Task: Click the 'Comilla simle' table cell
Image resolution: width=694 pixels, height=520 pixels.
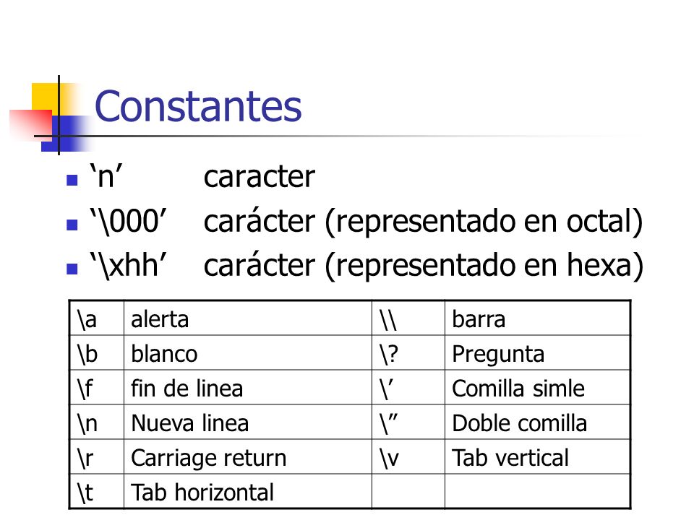Action: tap(537, 387)
